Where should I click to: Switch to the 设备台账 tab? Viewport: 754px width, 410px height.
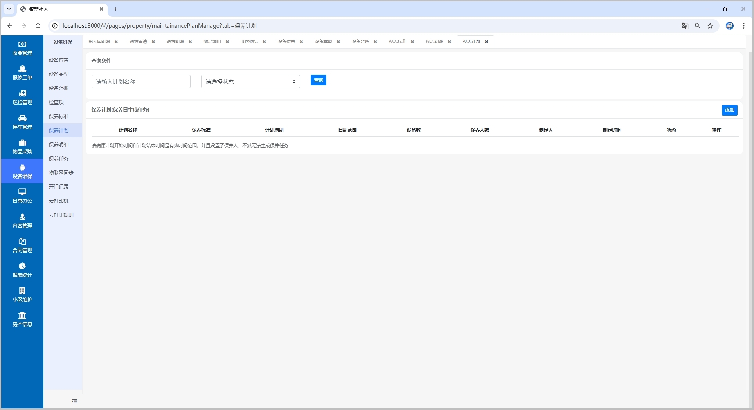coord(360,42)
